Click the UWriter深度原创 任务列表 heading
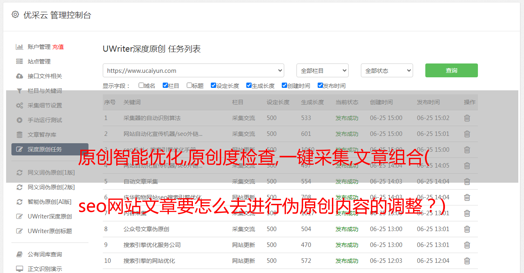This screenshot has width=524, height=273. (152, 49)
